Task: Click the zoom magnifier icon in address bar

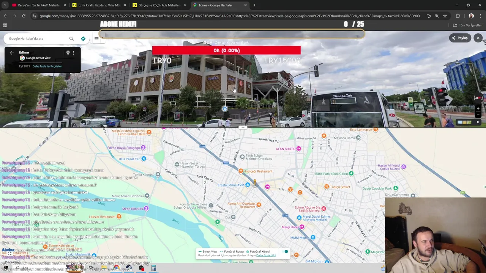Action: (437, 16)
